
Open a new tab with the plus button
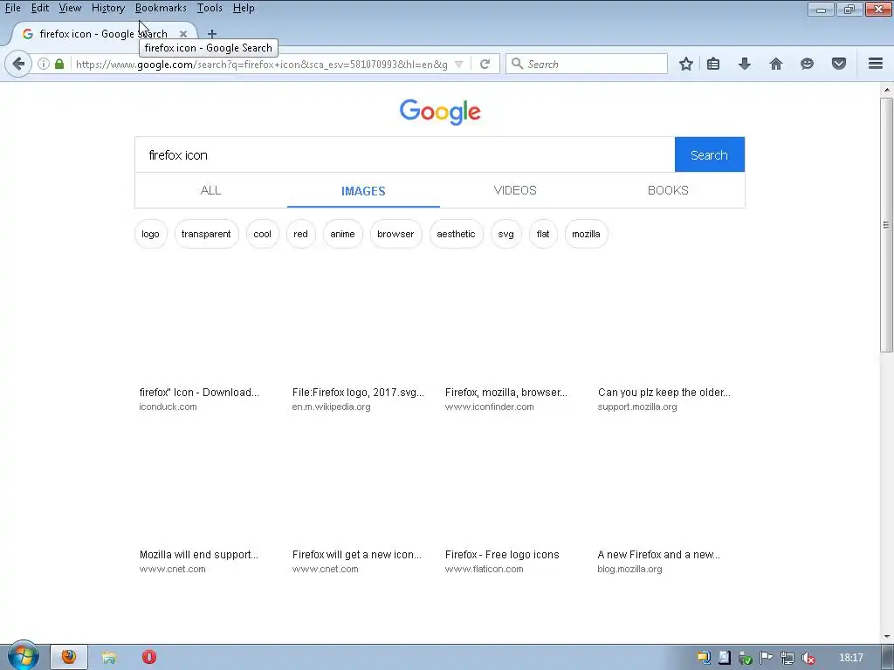tap(212, 34)
